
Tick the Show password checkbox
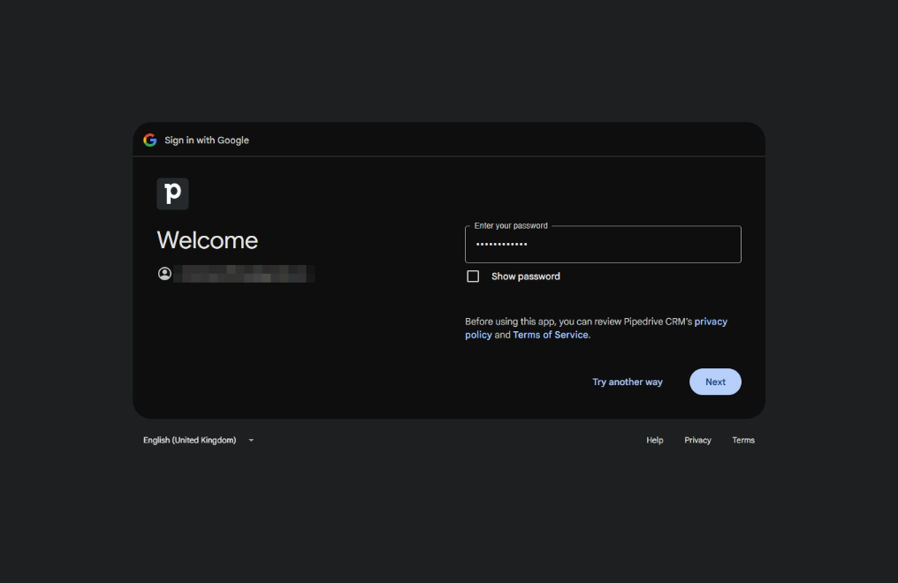point(473,276)
